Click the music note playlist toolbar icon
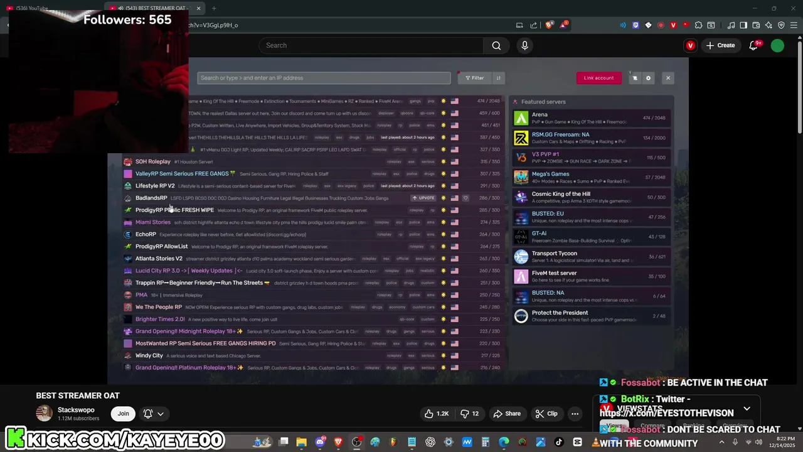 (731, 25)
